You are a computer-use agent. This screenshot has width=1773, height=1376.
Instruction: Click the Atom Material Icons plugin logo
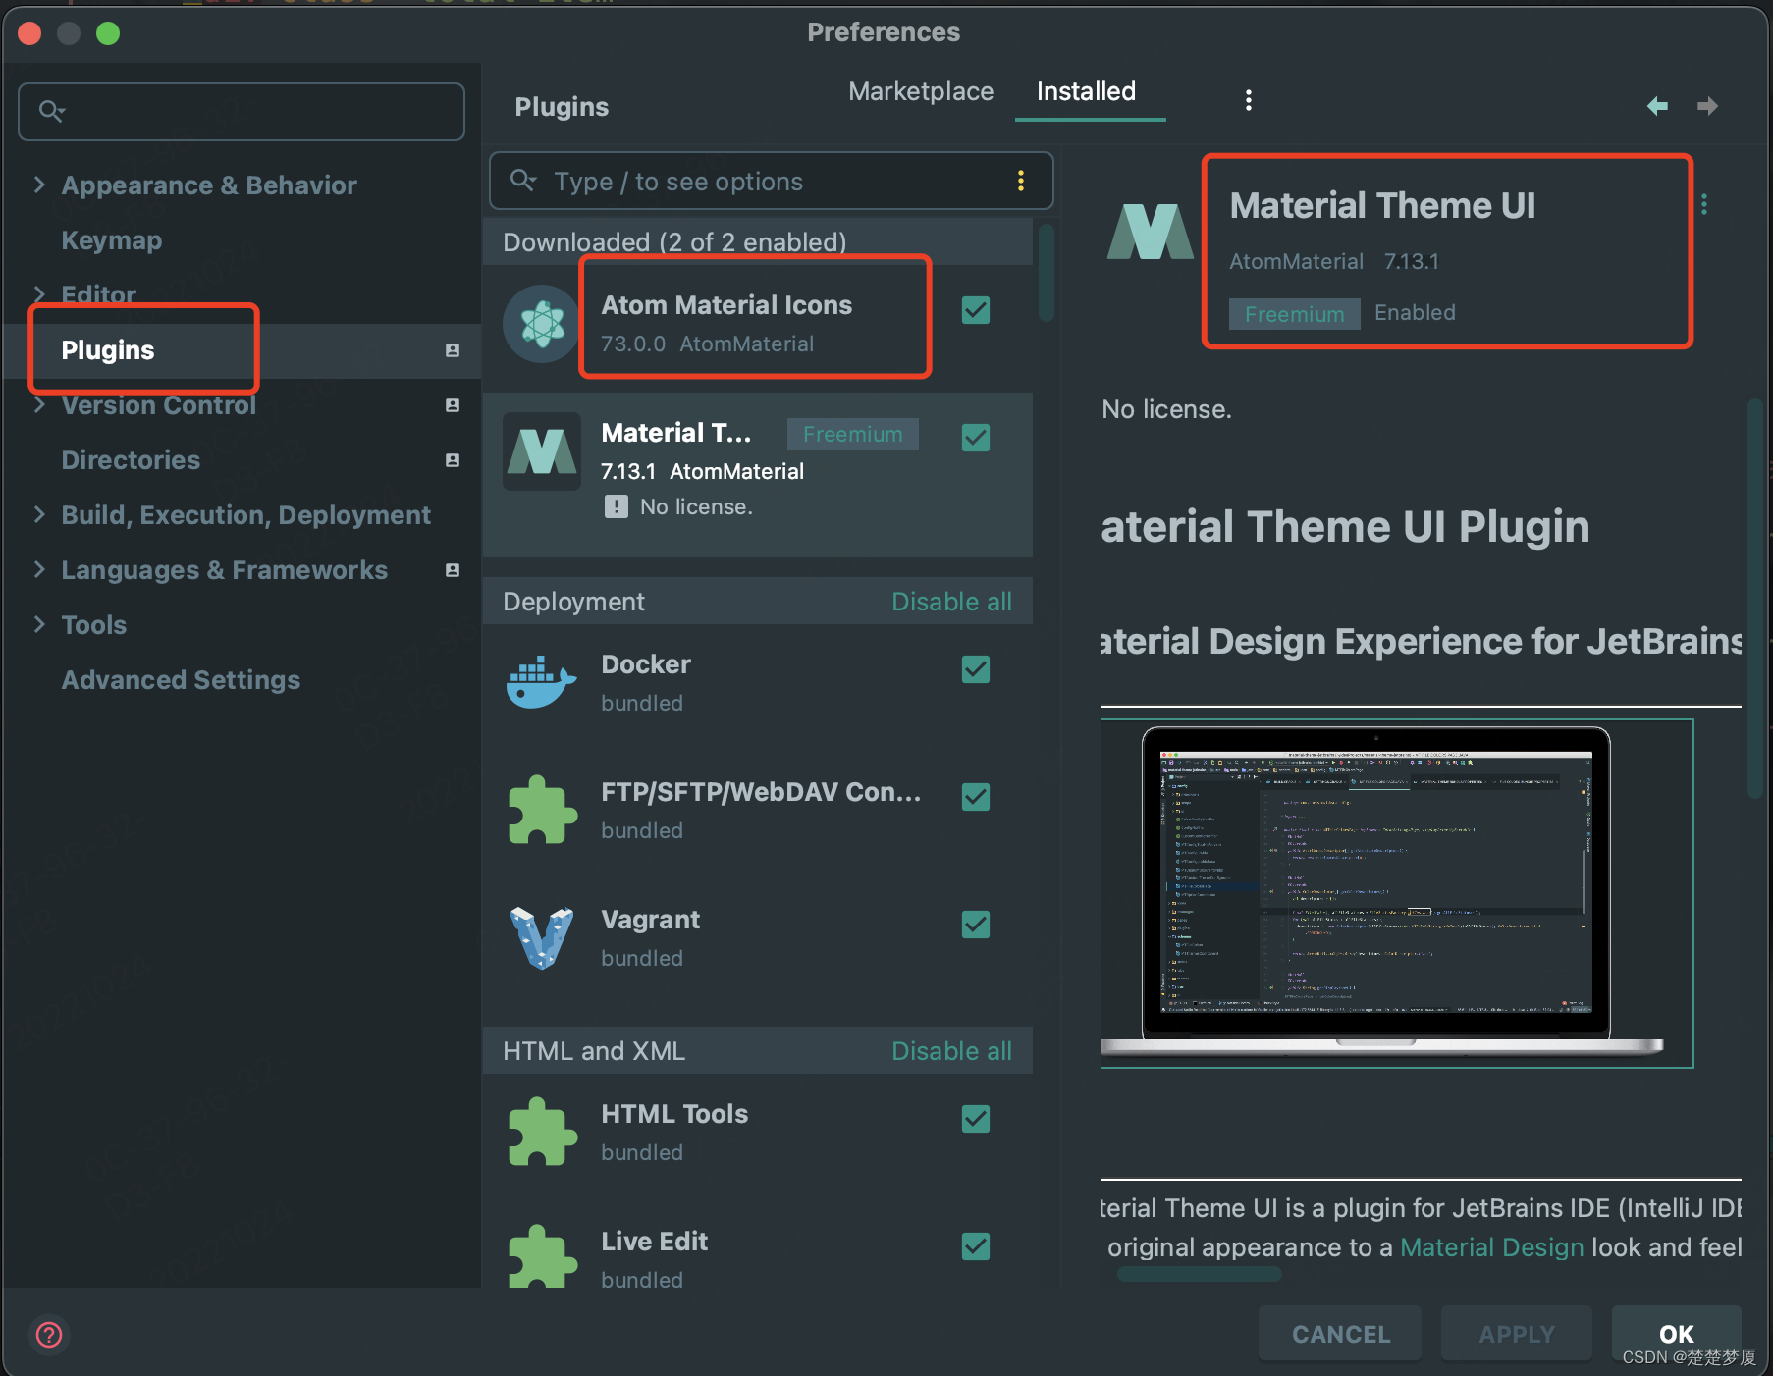click(542, 324)
